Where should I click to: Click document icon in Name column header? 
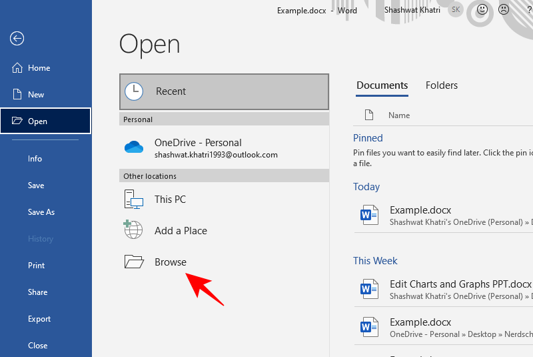(369, 115)
